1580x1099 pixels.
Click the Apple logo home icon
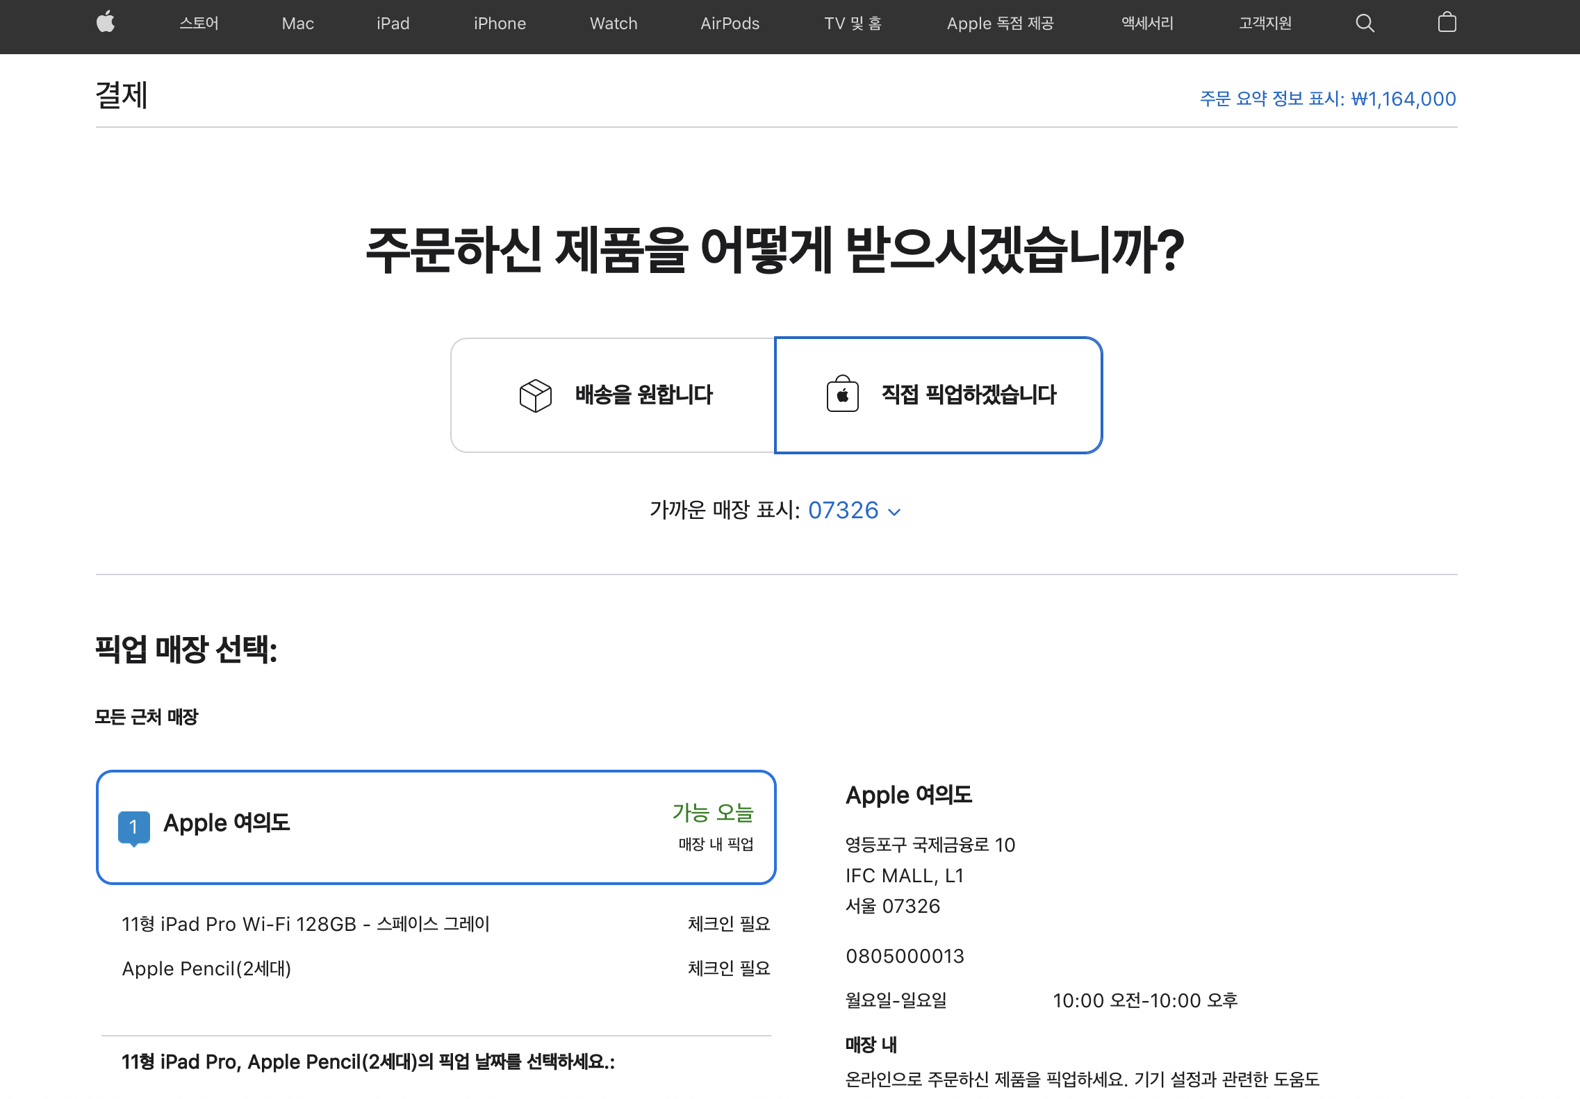pos(106,23)
